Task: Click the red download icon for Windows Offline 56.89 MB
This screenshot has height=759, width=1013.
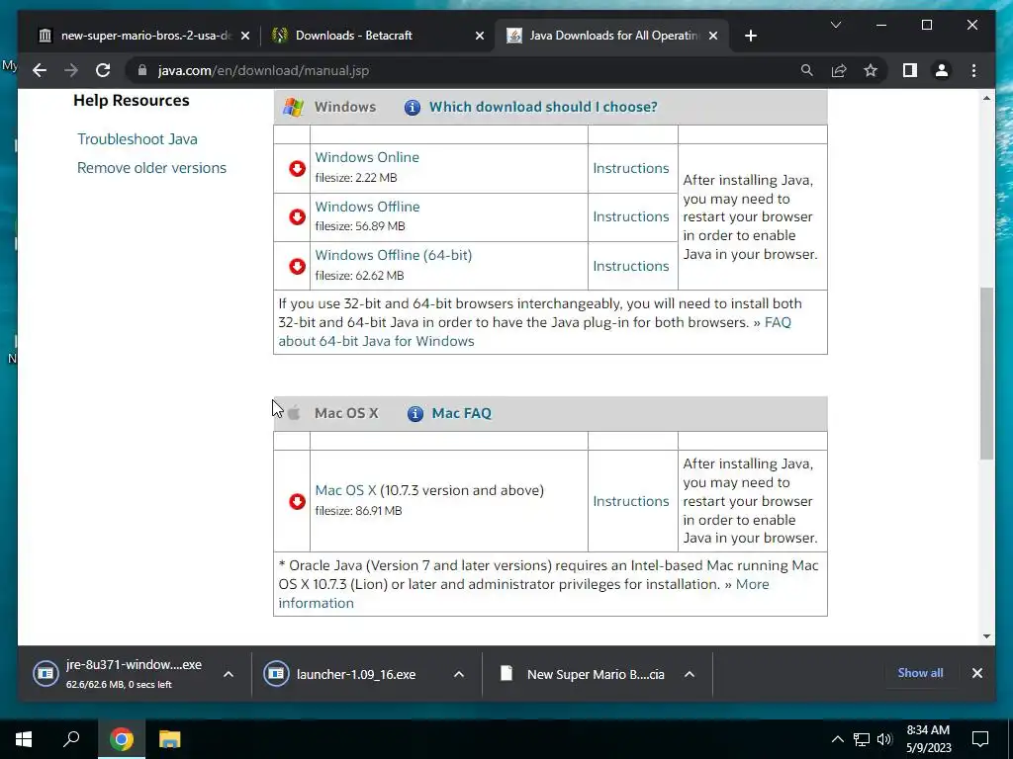Action: (x=297, y=216)
